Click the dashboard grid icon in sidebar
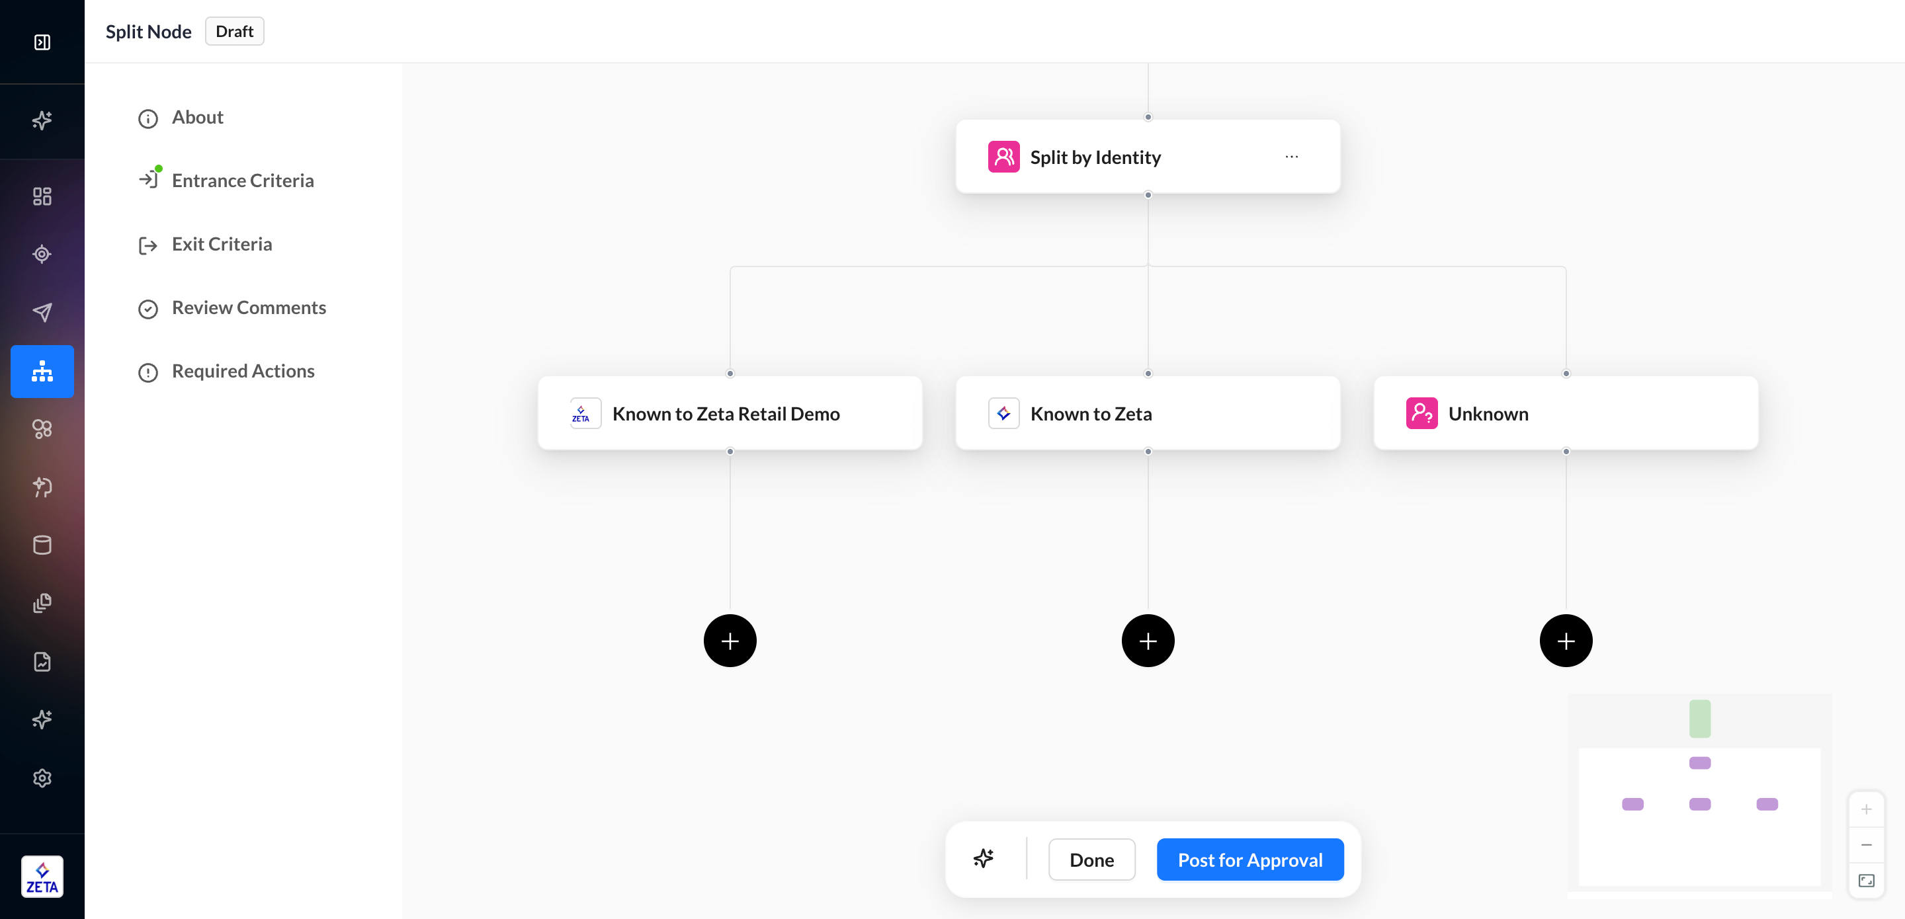Image resolution: width=1905 pixels, height=919 pixels. tap(42, 196)
